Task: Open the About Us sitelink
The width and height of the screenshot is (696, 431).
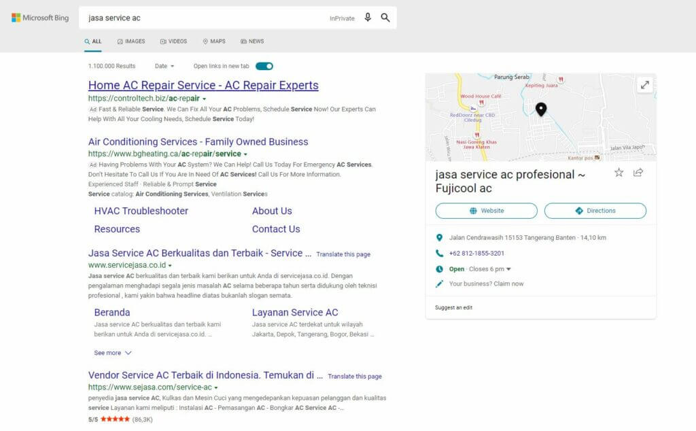Action: tap(272, 211)
